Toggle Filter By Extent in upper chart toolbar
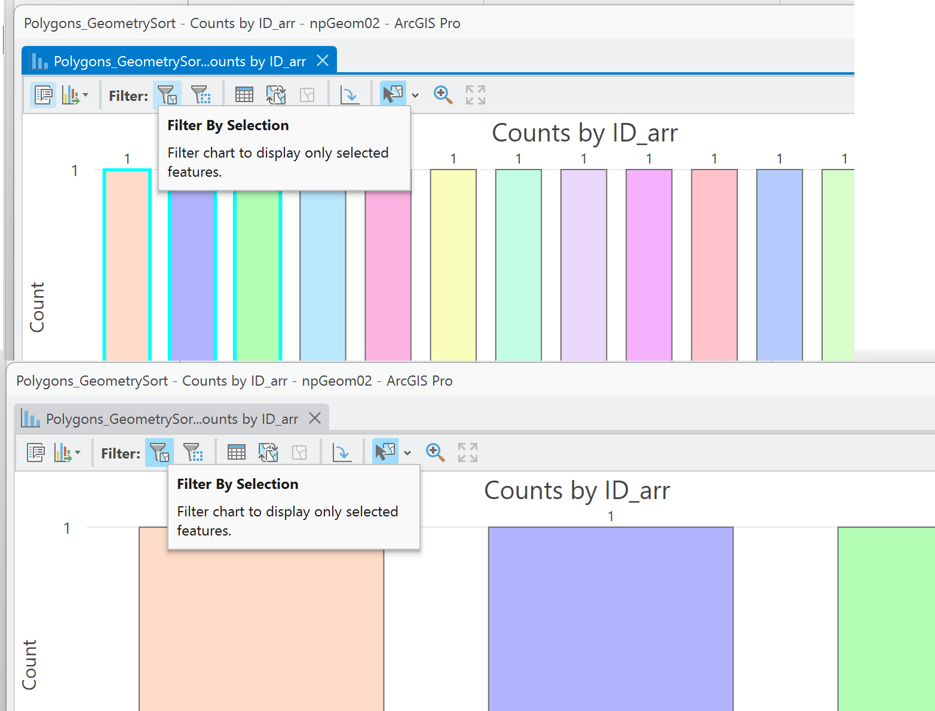Viewport: 935px width, 711px height. coord(201,94)
